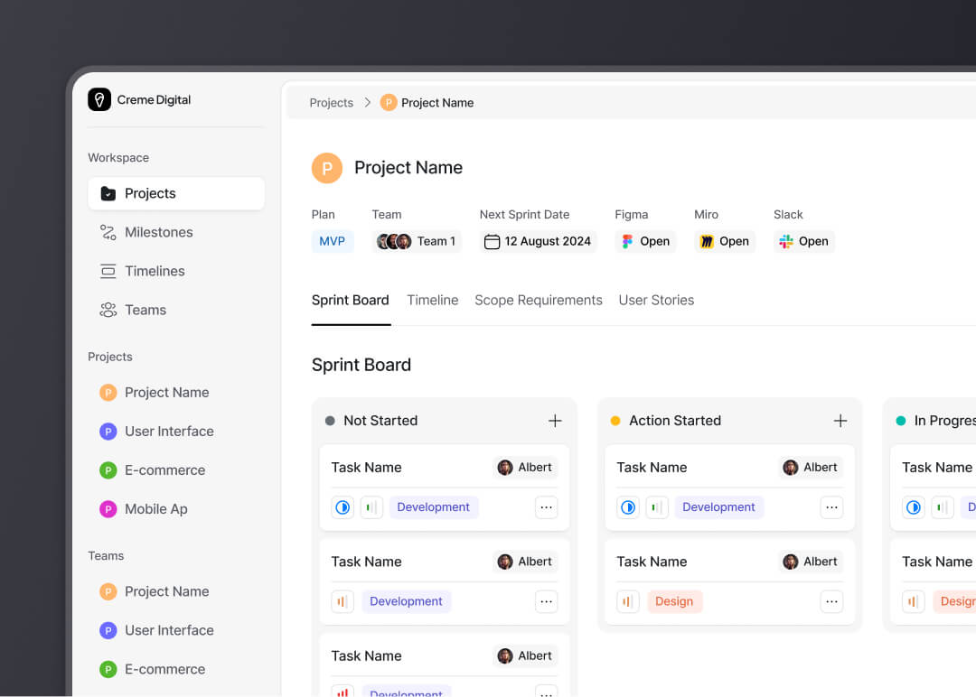Screen dimensions: 976x697
Task: Open the three-dot menu on the Design task
Action: coord(831,601)
